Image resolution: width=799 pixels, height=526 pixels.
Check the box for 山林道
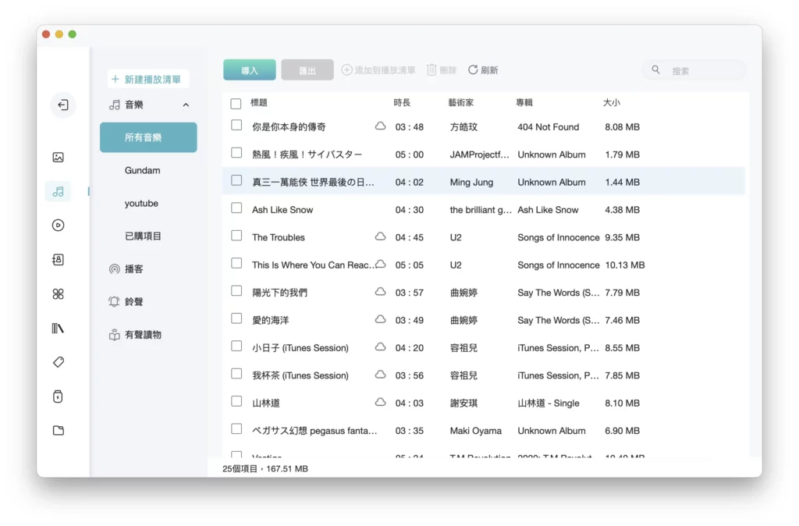pos(236,402)
